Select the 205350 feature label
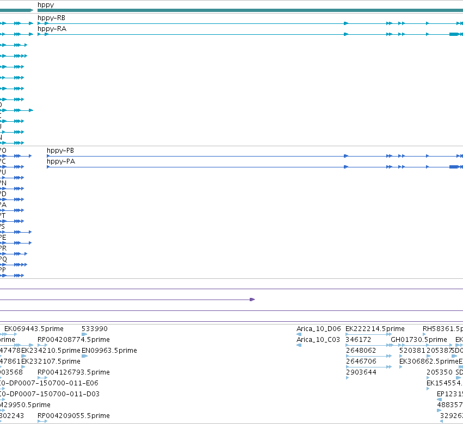The image size is (463, 424). click(x=440, y=372)
